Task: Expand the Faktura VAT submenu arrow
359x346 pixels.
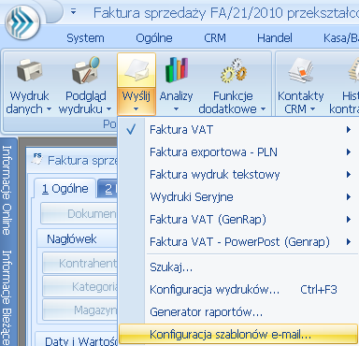Action: tap(349, 129)
